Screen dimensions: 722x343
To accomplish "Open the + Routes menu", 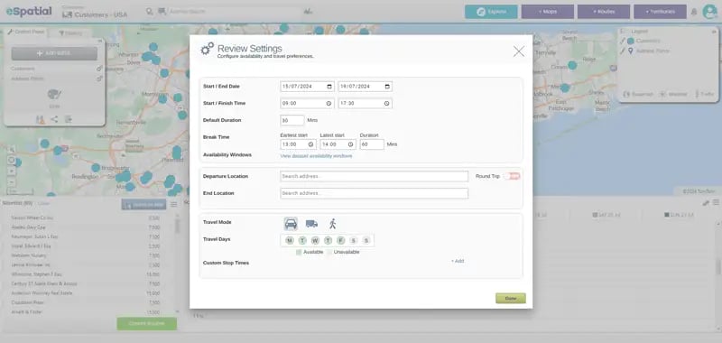I will pyautogui.click(x=604, y=12).
